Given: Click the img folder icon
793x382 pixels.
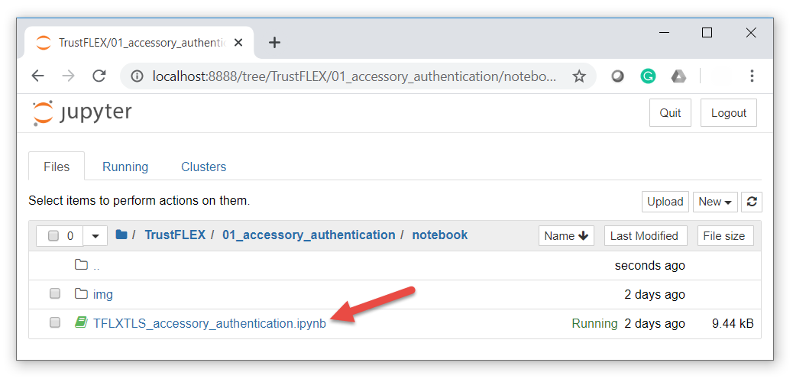Looking at the screenshot, I should pyautogui.click(x=81, y=293).
